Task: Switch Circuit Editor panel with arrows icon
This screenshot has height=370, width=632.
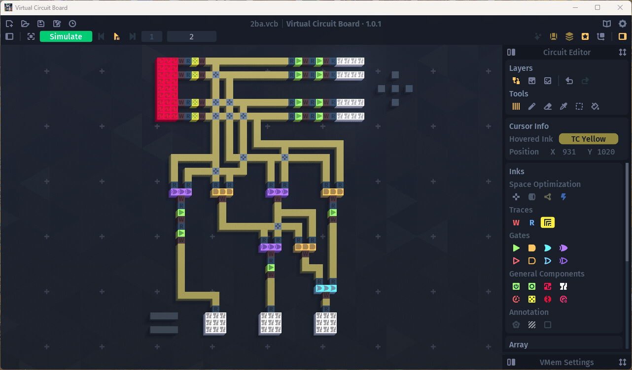Action: click(623, 52)
